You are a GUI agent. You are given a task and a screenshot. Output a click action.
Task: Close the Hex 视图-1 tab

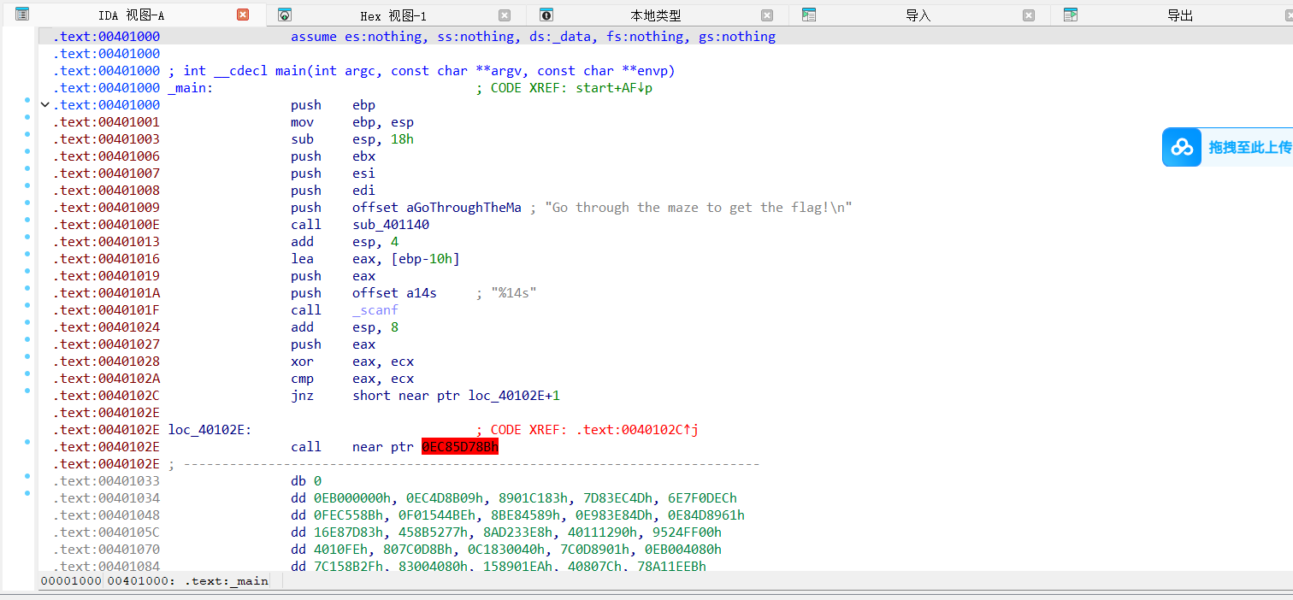click(505, 15)
